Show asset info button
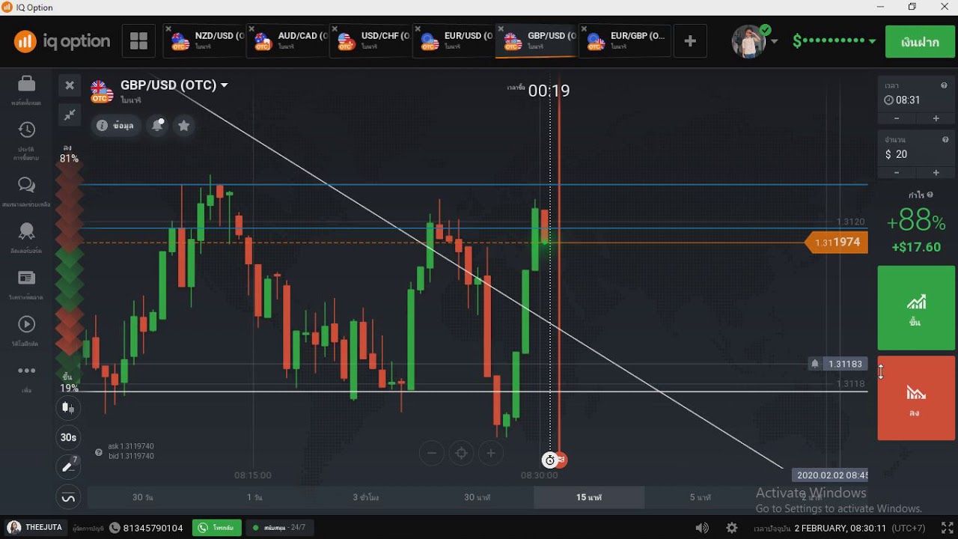This screenshot has width=958, height=539. coord(116,126)
